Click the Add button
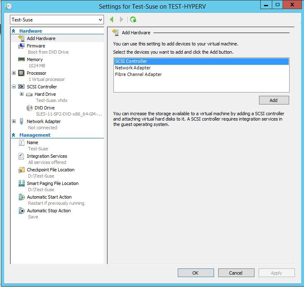Image resolution: width=304 pixels, height=287 pixels. pos(273,100)
